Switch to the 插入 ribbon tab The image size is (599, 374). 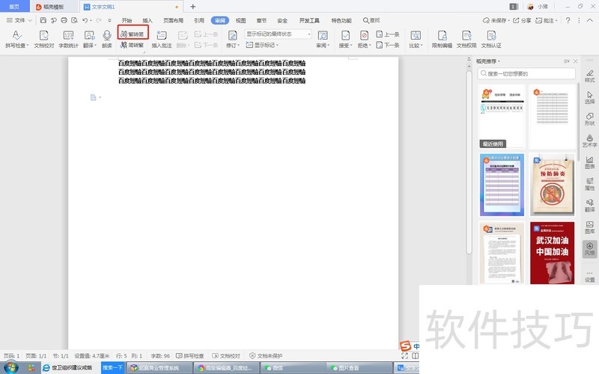148,20
